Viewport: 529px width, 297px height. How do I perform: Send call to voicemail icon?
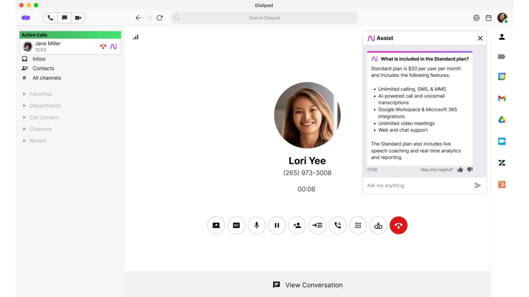[x=378, y=225]
